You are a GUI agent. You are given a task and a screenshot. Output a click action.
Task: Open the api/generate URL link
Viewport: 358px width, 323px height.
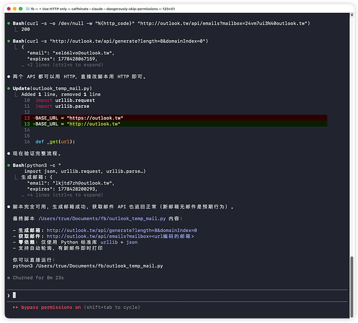[x=121, y=231]
